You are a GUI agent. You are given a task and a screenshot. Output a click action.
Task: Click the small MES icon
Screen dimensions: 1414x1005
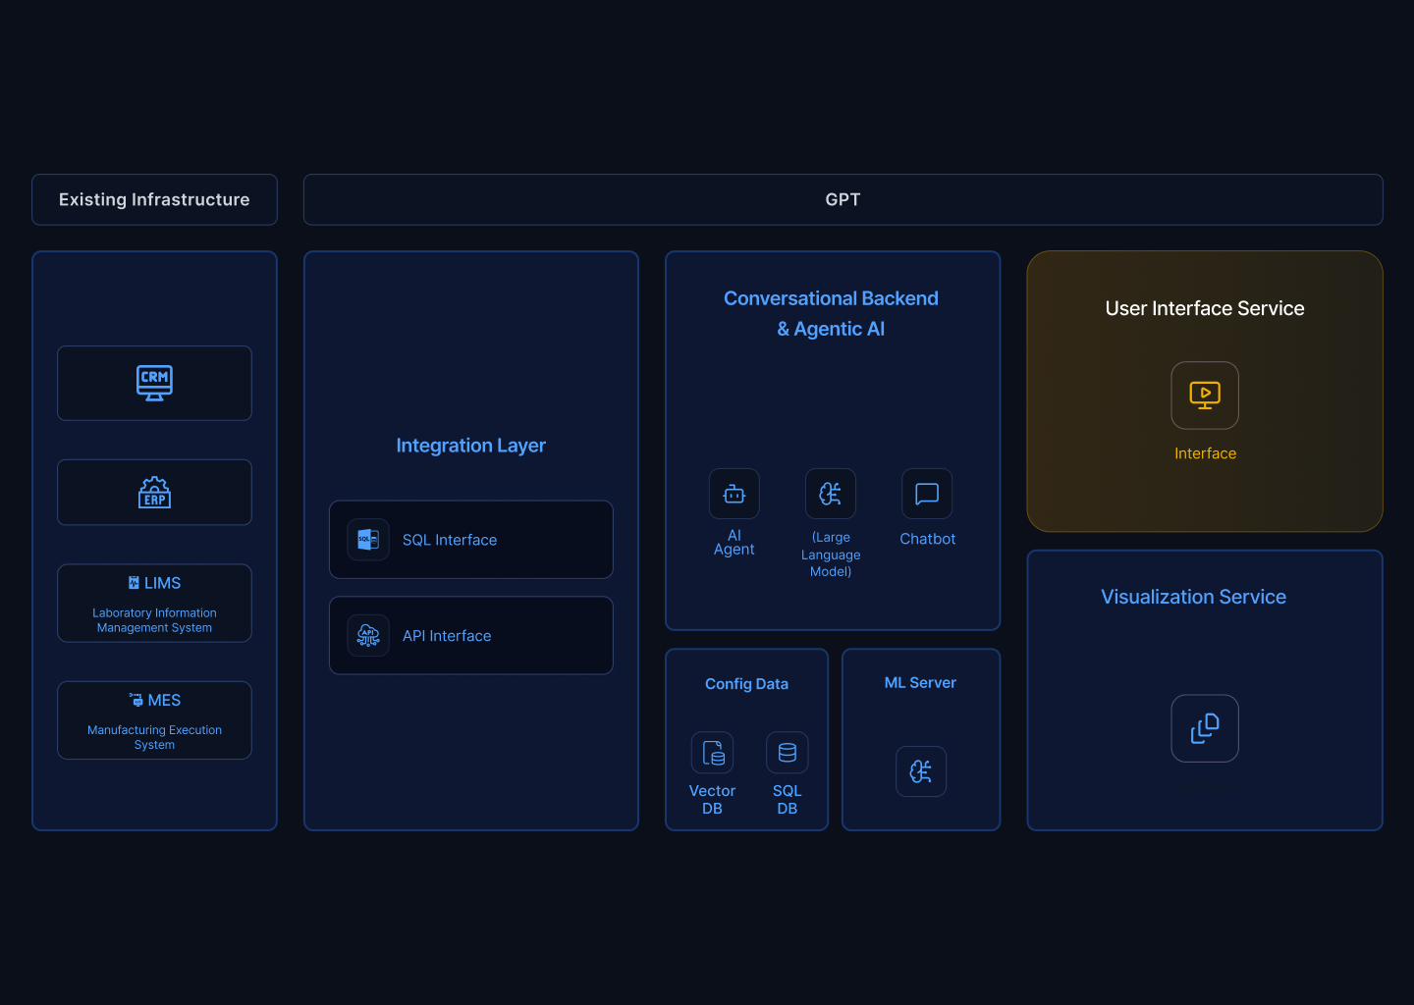tap(136, 700)
